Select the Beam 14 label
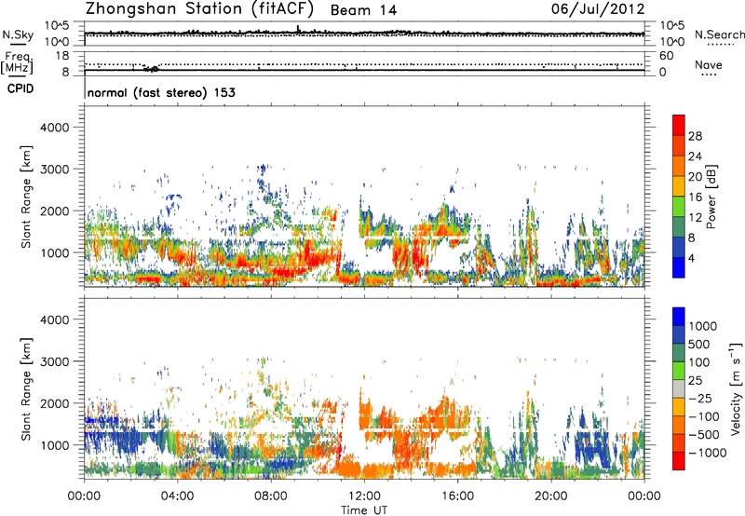This screenshot has width=745, height=516. click(363, 10)
